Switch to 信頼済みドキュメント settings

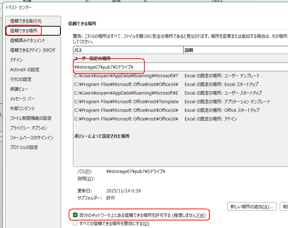click(28, 41)
